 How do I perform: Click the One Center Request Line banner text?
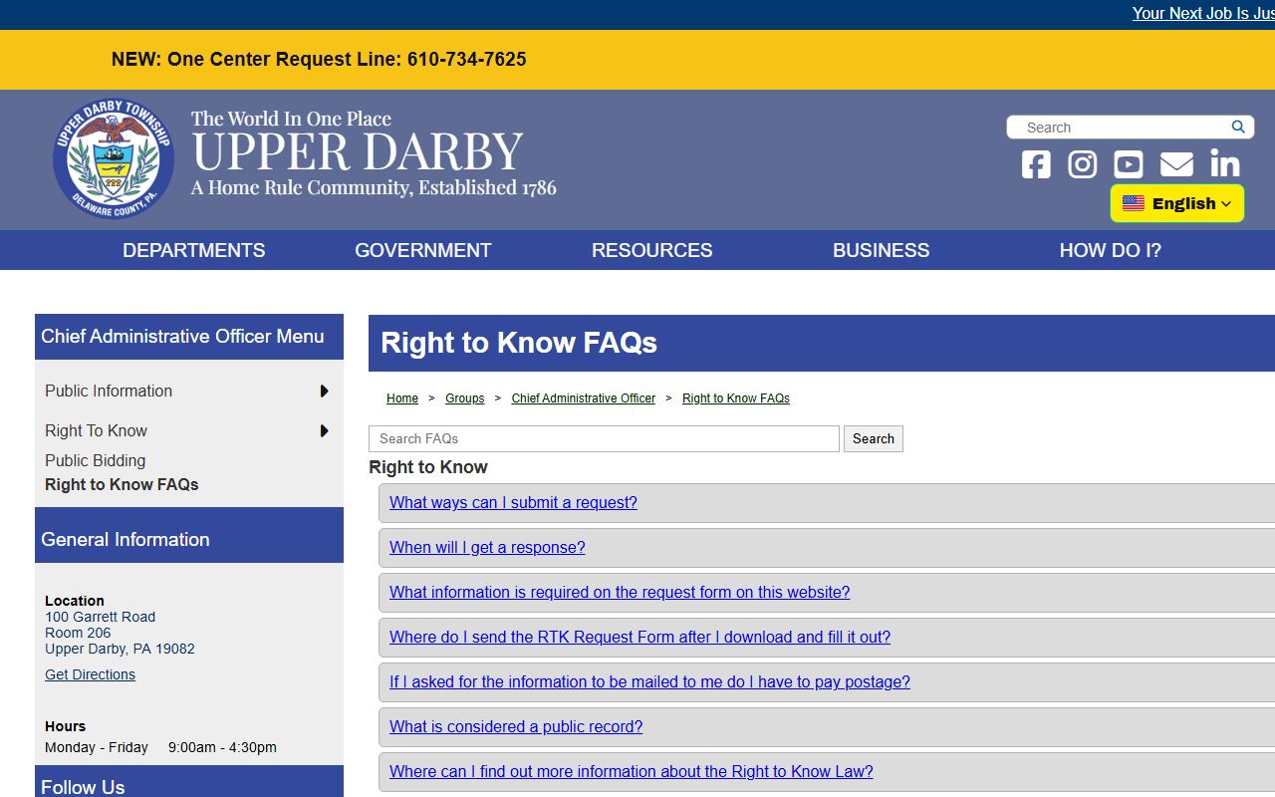click(x=319, y=59)
